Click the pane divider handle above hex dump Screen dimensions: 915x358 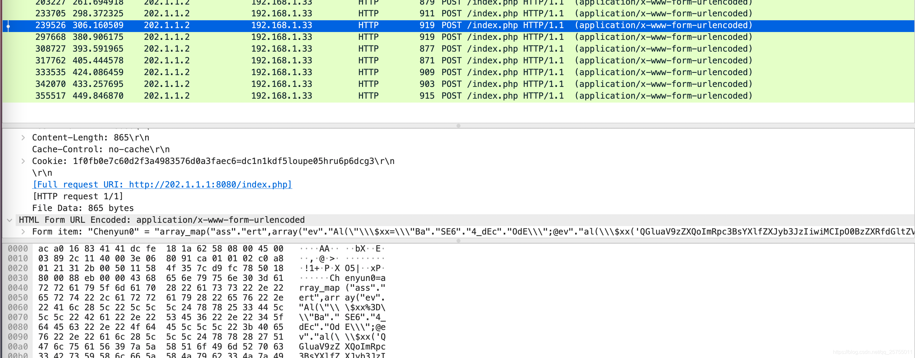pos(458,240)
